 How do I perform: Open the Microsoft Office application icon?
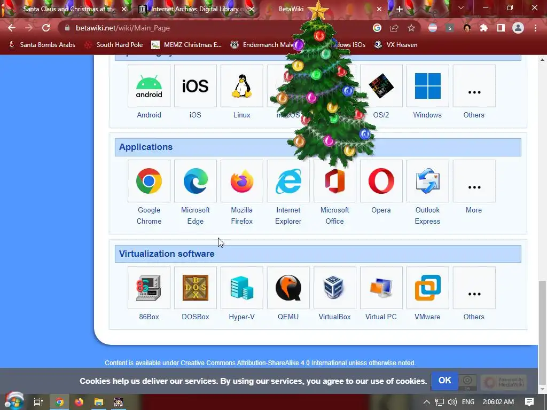[334, 181]
